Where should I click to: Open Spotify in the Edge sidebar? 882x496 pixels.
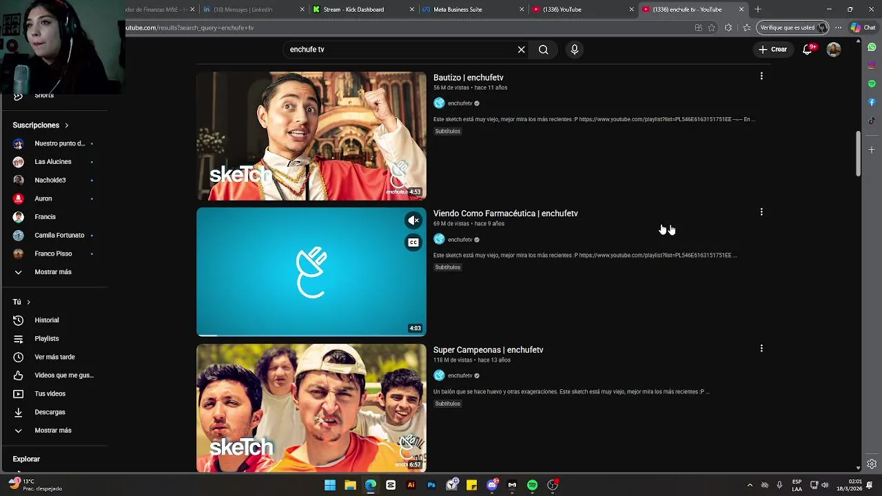(x=872, y=83)
